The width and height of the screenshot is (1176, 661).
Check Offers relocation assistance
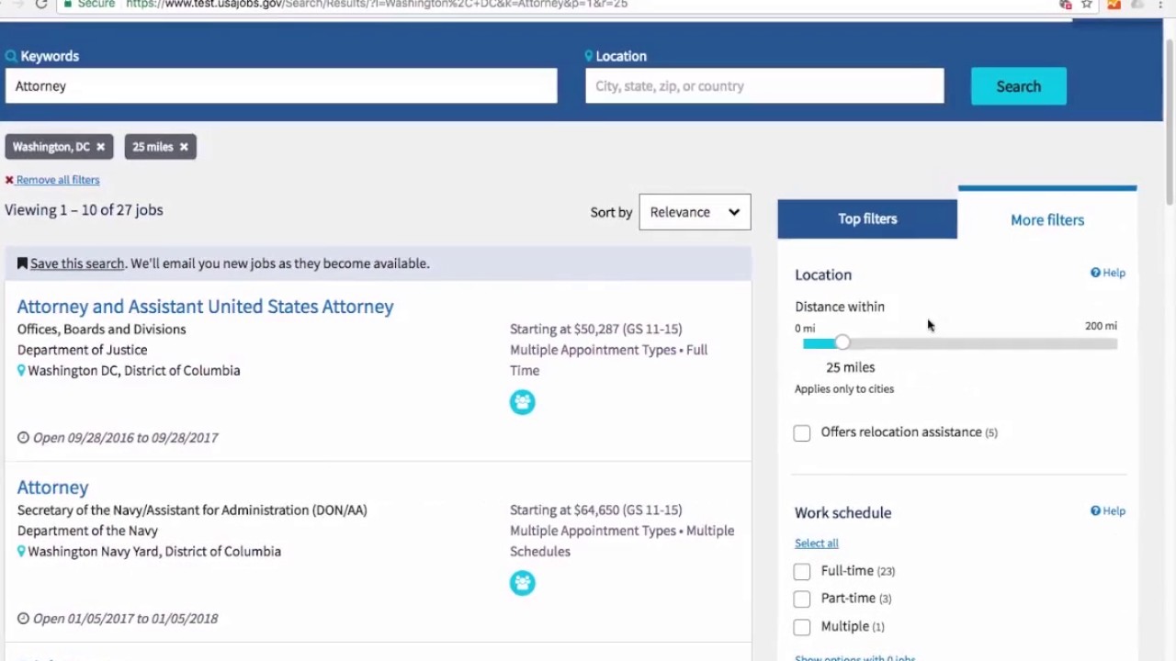802,433
